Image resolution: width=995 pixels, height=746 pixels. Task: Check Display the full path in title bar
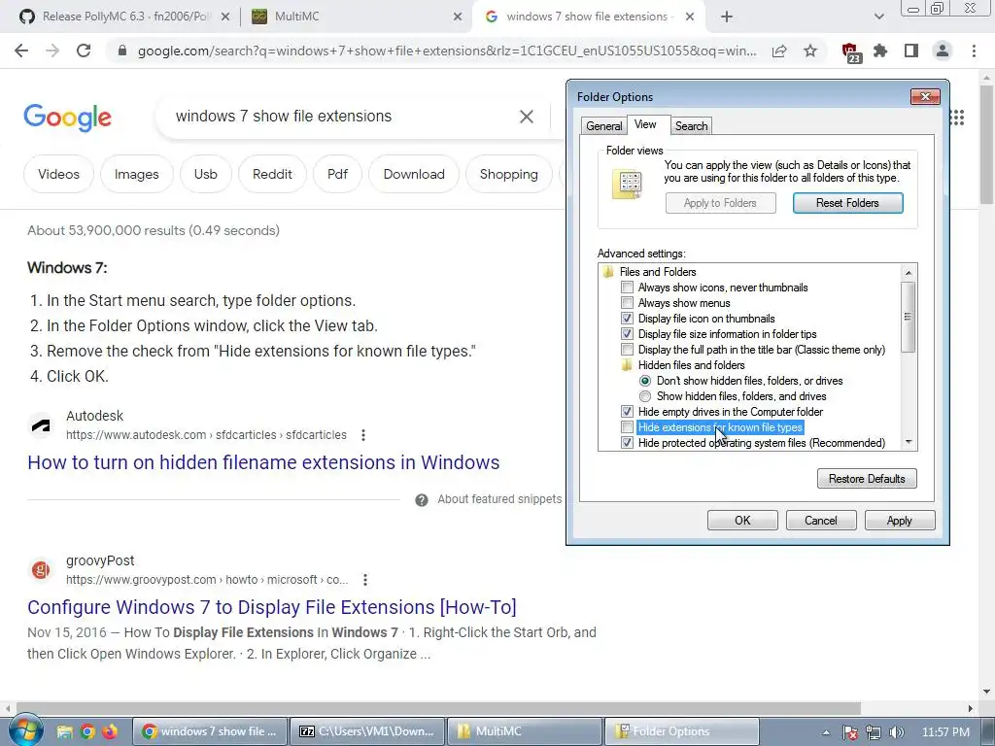point(627,350)
